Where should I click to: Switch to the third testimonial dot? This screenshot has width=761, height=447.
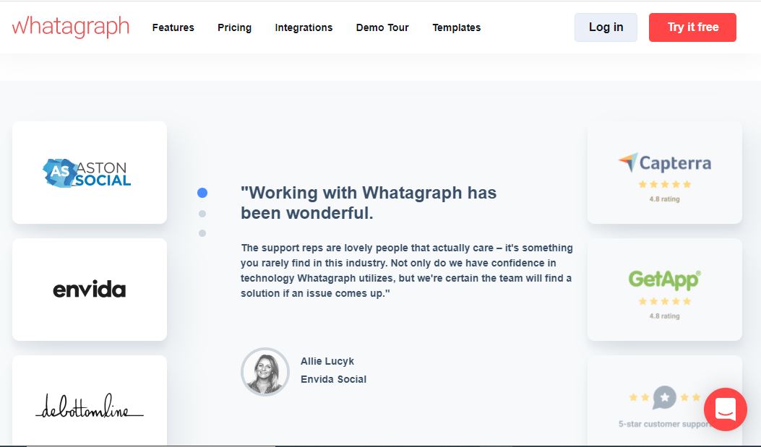pyautogui.click(x=202, y=233)
